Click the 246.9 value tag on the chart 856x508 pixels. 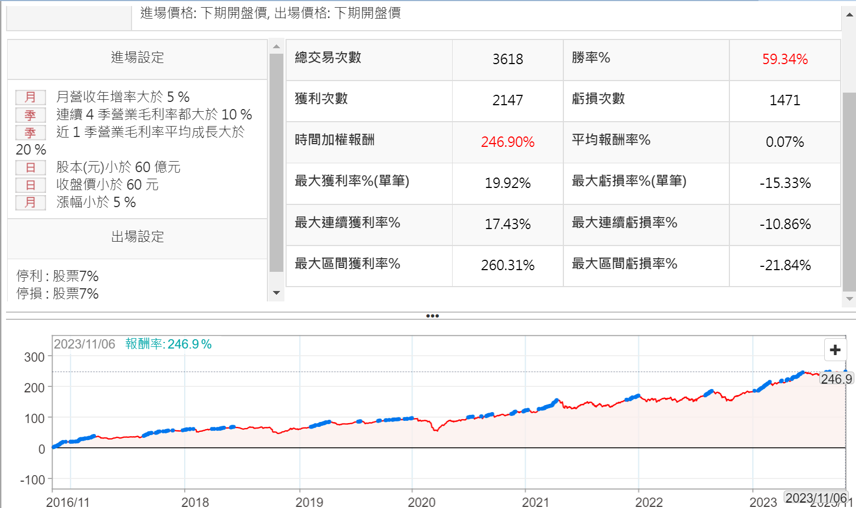tap(836, 379)
